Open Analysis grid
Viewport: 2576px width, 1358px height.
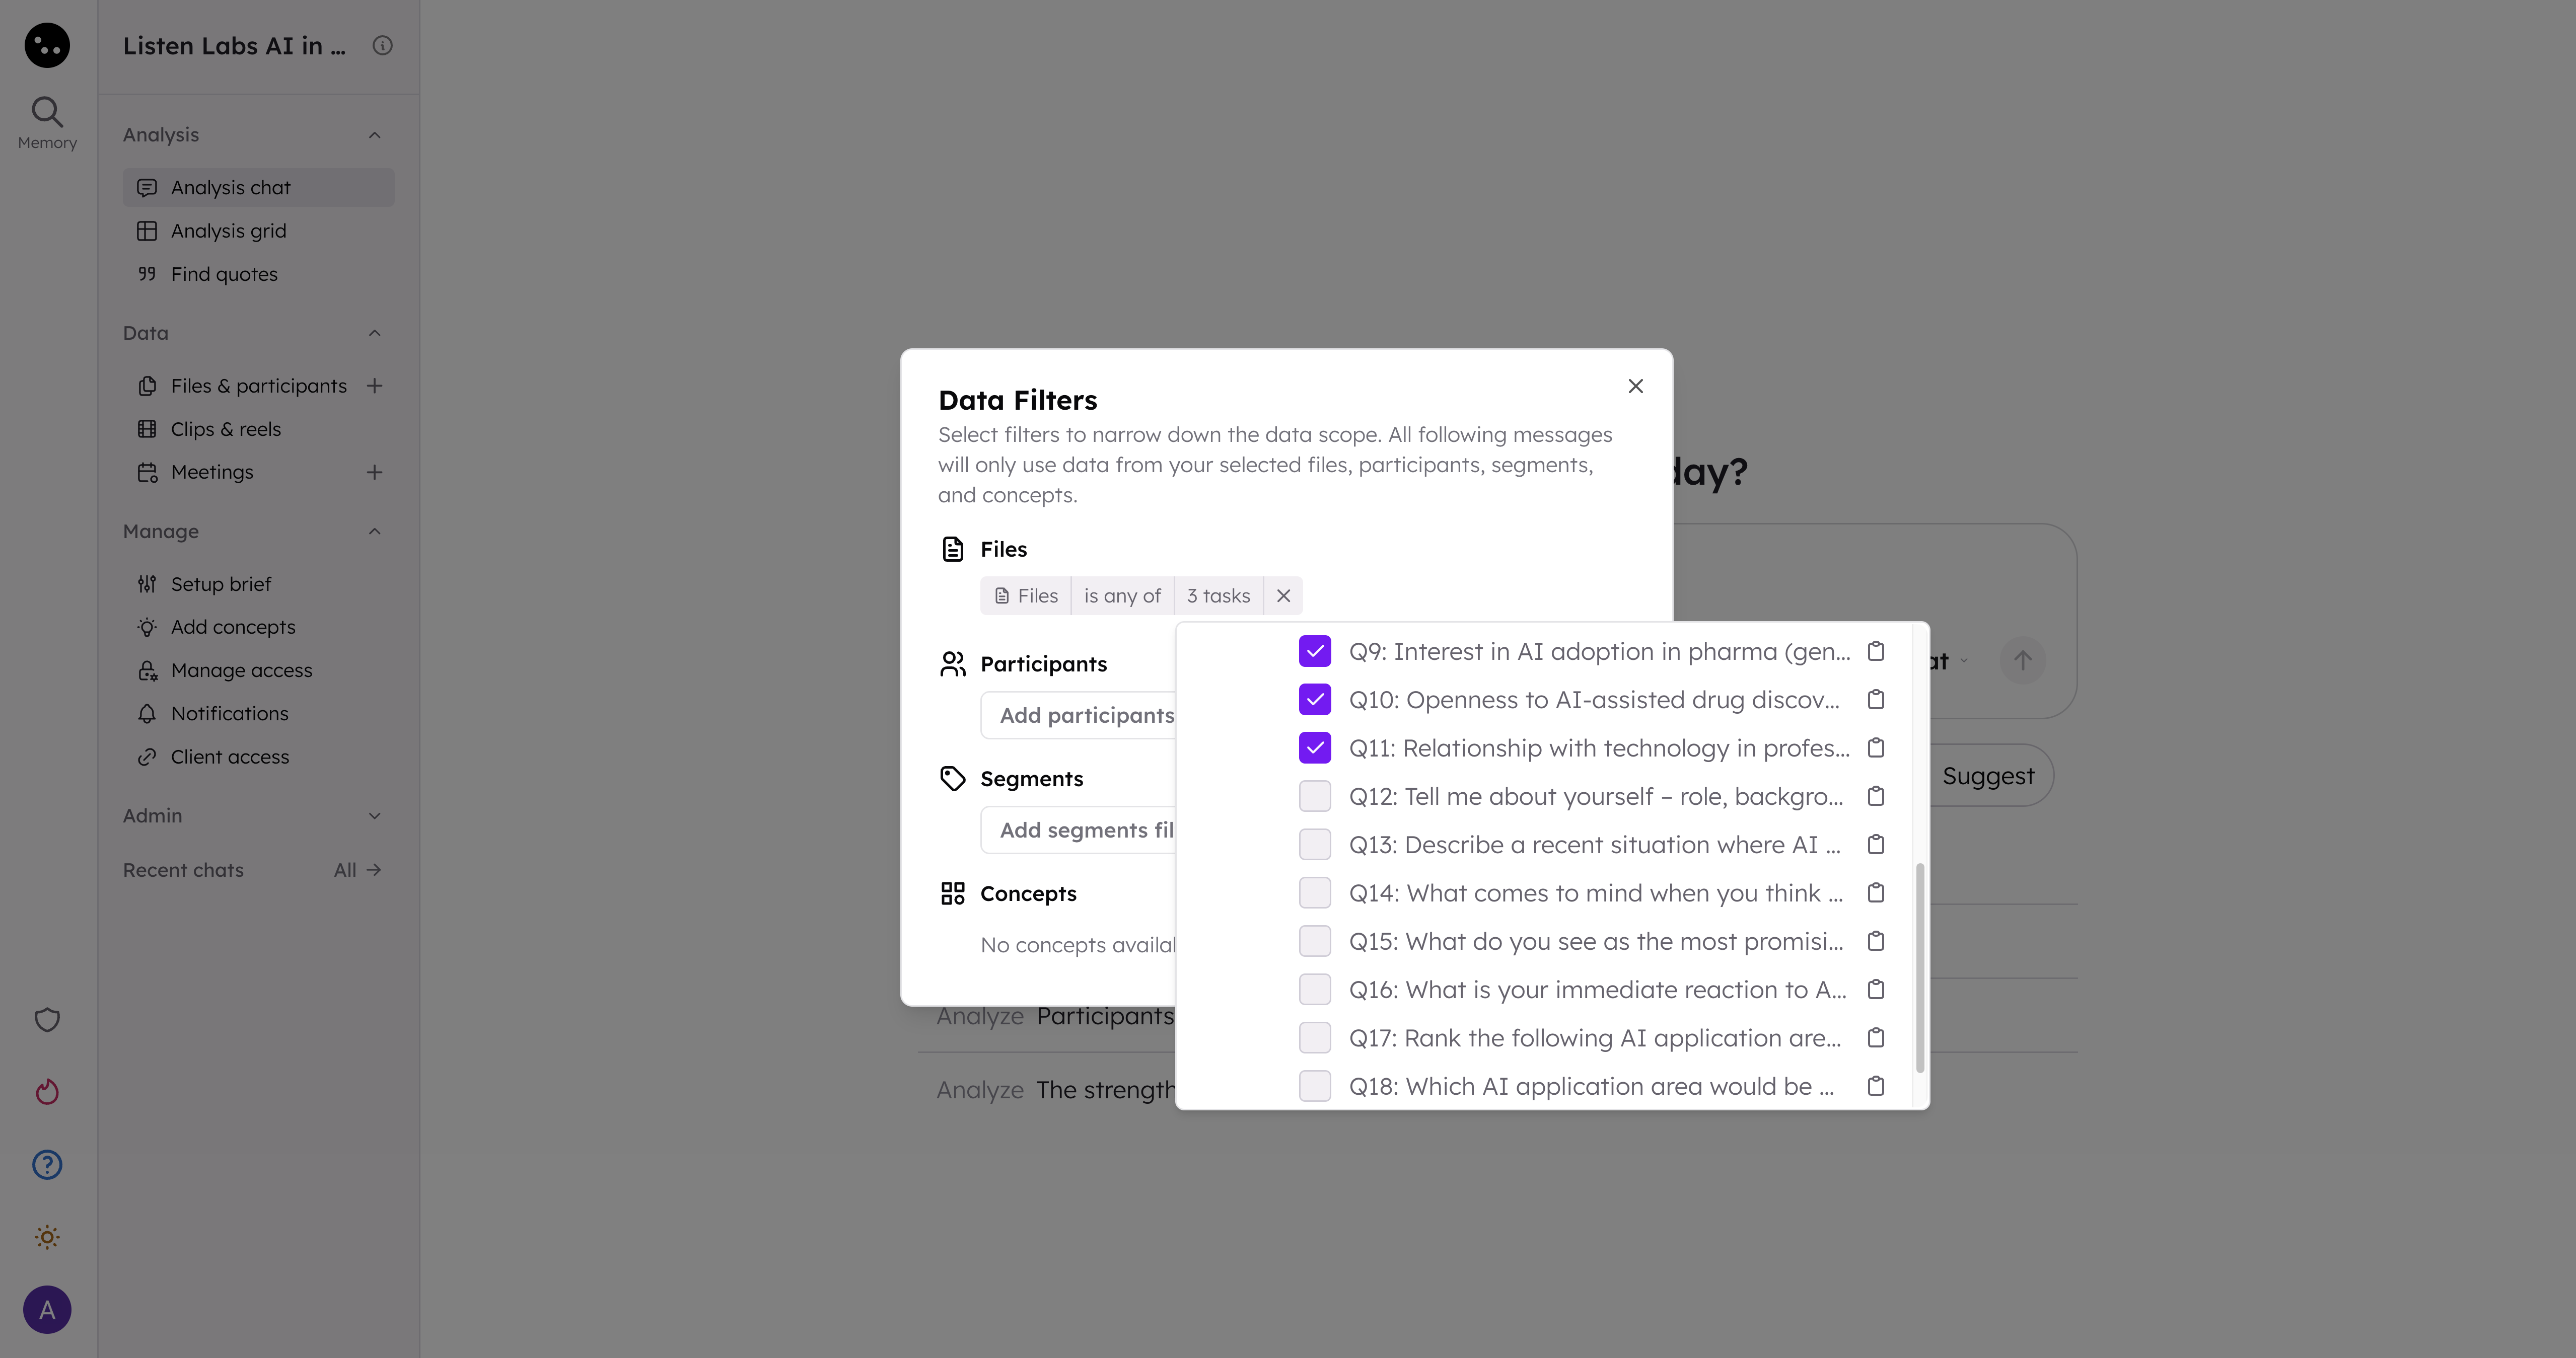[x=259, y=231]
